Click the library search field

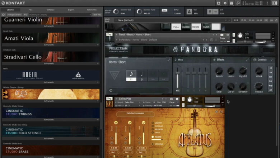coord(60,15)
